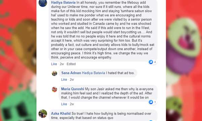
Task: Select Azka Khalid's comment text
Action: pos(101,116)
